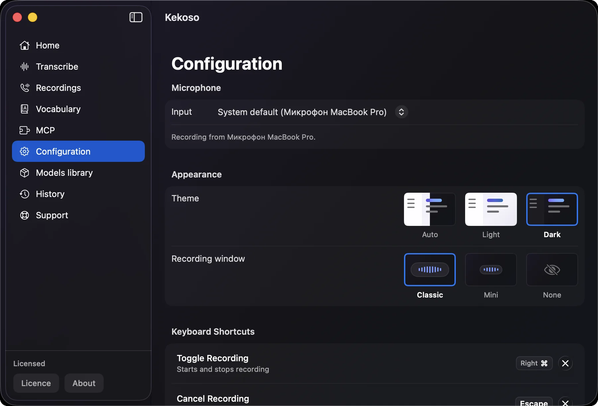Click the Kekoso window title
The image size is (598, 406).
coord(182,17)
